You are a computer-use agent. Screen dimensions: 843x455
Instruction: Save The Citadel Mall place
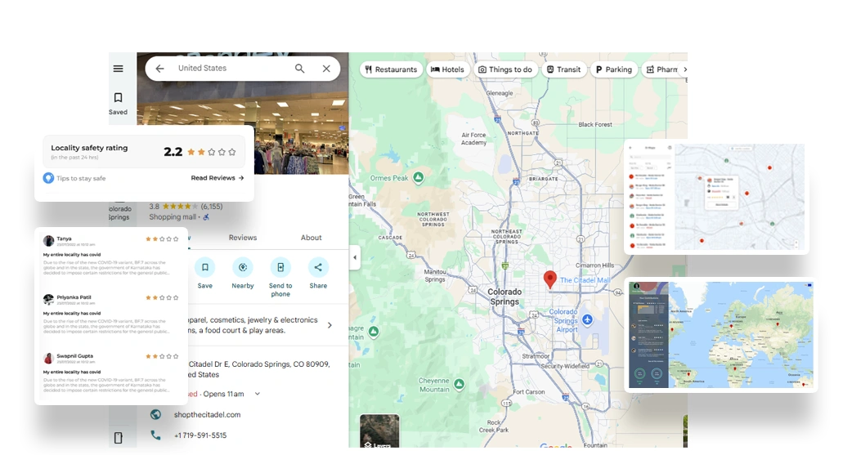pyautogui.click(x=205, y=274)
